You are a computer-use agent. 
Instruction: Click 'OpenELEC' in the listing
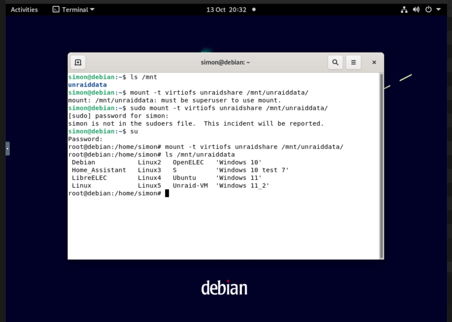tap(188, 162)
